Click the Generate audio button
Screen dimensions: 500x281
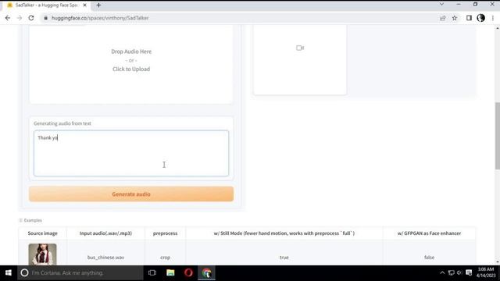pyautogui.click(x=131, y=194)
